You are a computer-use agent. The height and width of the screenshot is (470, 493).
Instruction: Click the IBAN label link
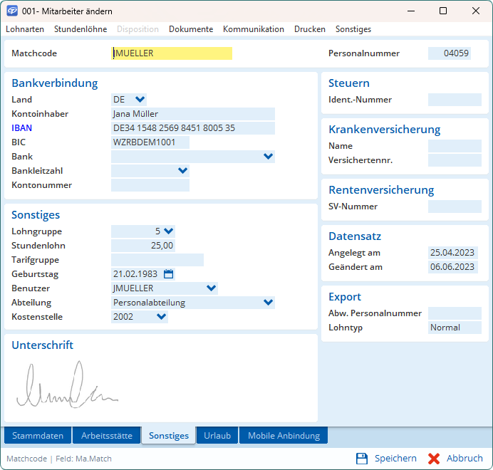(x=21, y=128)
